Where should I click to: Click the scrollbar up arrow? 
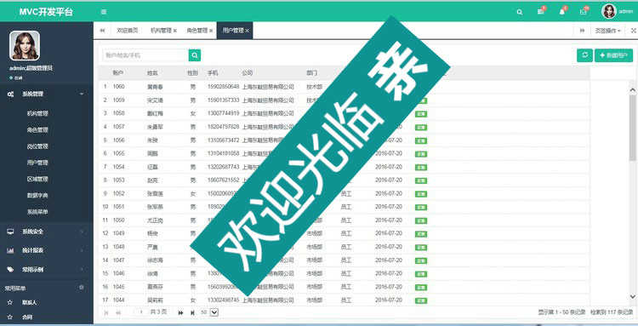(633, 90)
